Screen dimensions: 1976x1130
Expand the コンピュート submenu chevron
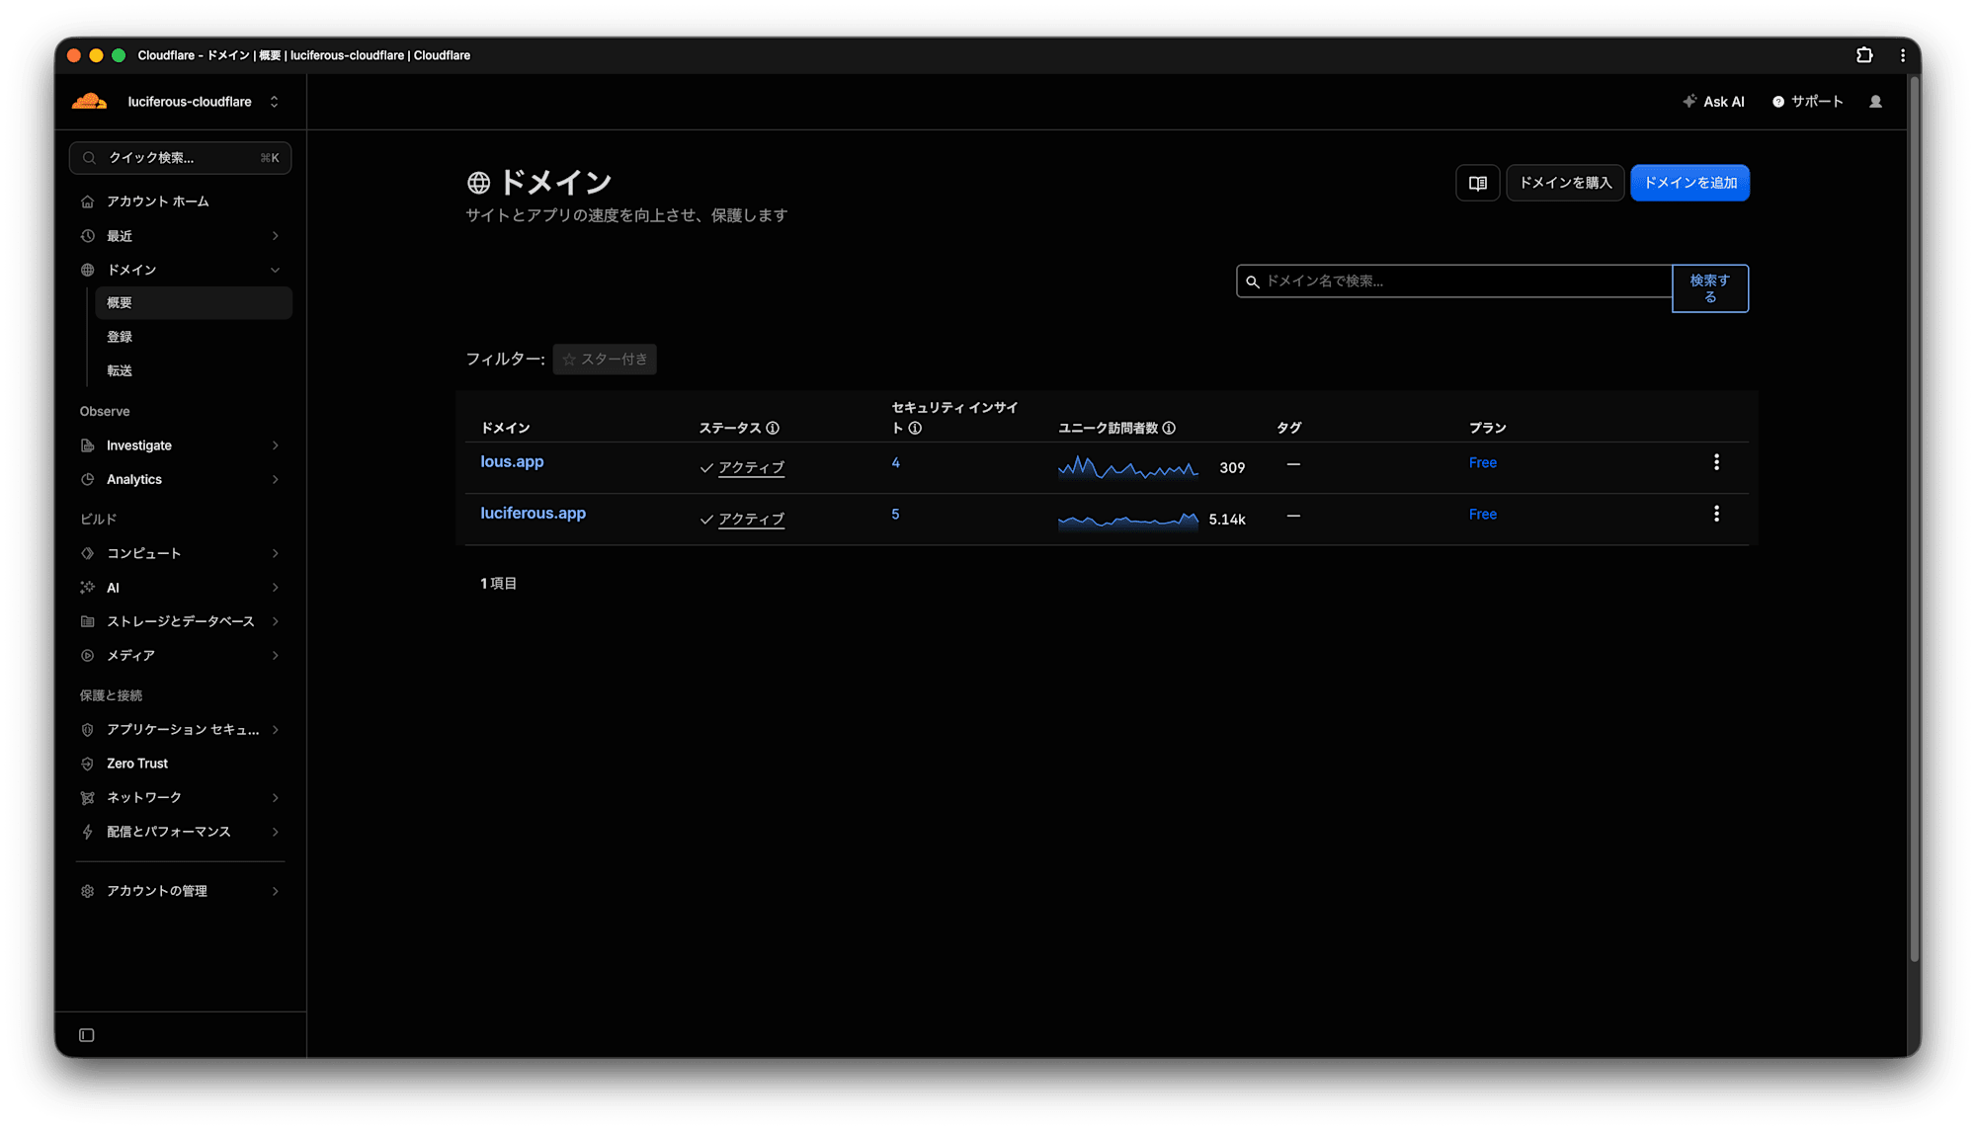point(276,553)
